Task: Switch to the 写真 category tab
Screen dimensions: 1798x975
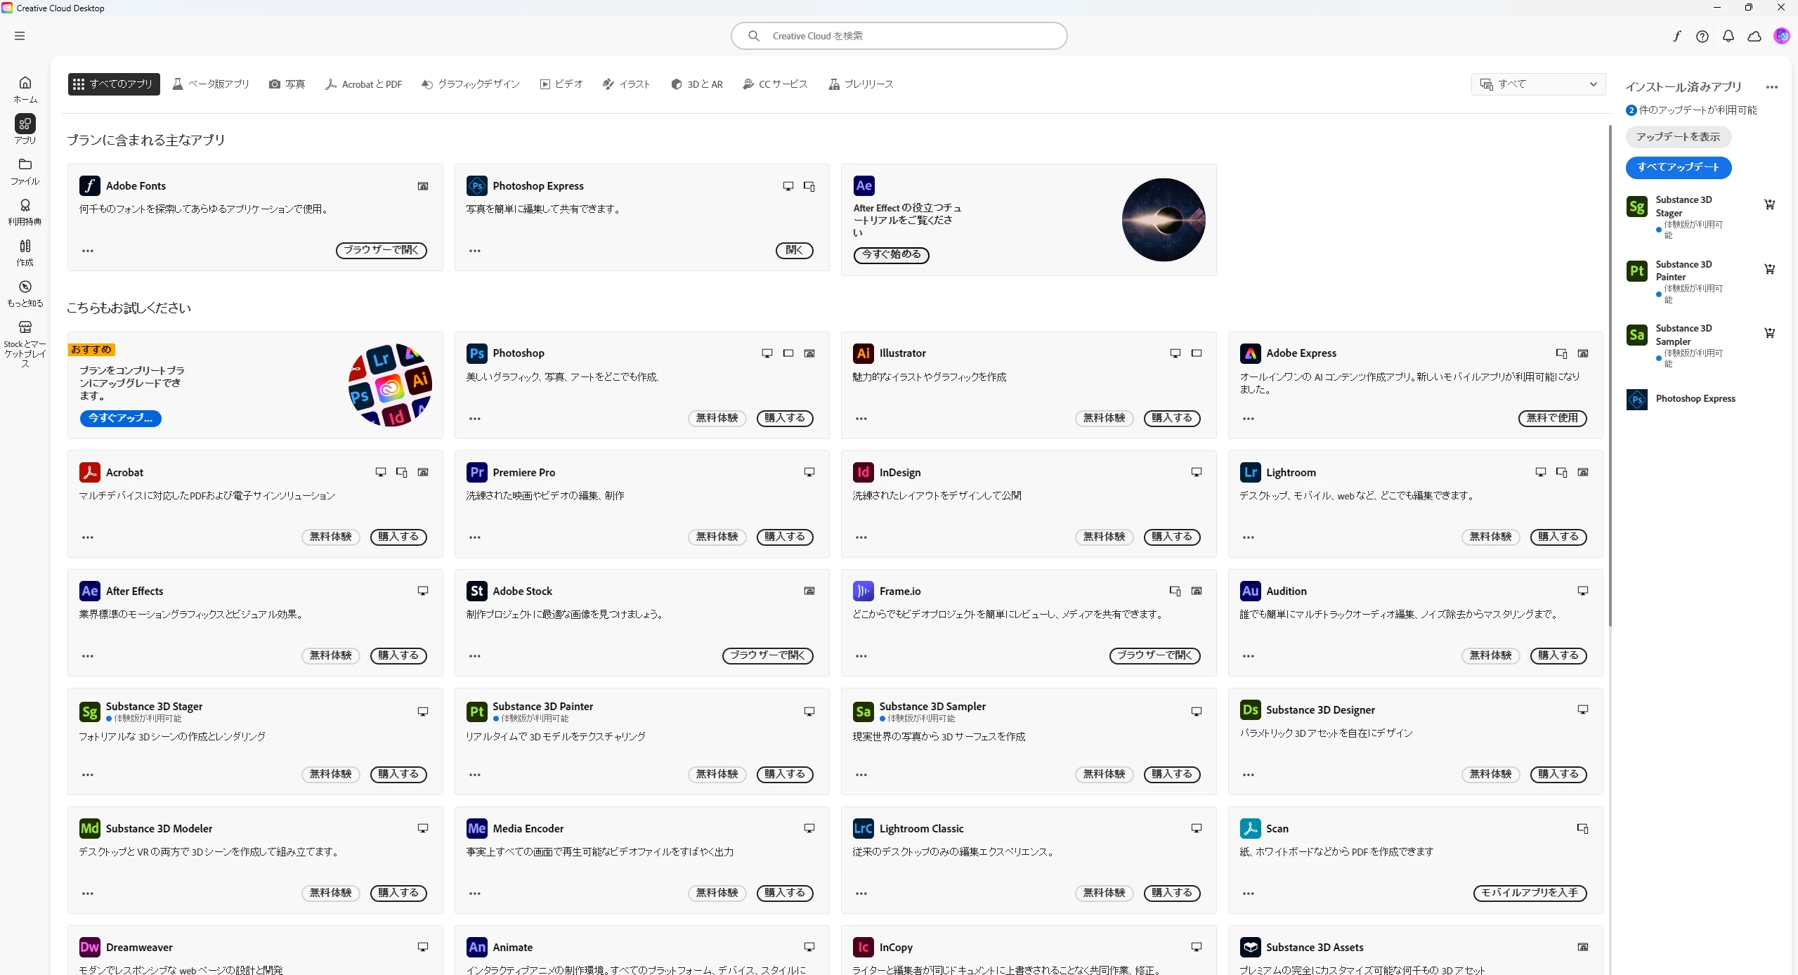Action: pos(287,84)
